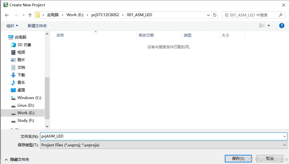
Task: Click the folder icon in address bar
Action: pyautogui.click(x=38, y=15)
